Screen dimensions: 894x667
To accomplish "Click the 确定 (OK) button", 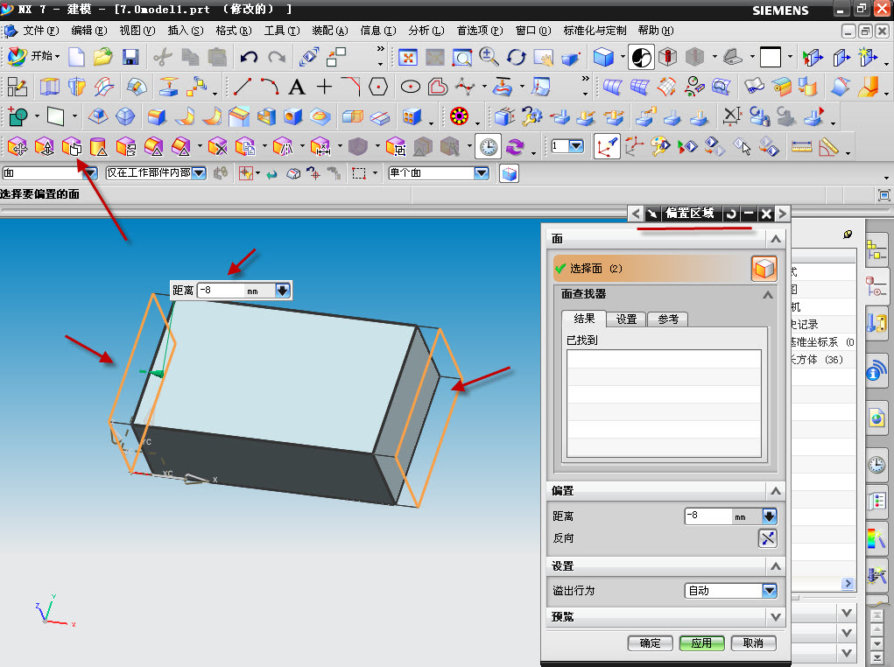I will (x=650, y=643).
